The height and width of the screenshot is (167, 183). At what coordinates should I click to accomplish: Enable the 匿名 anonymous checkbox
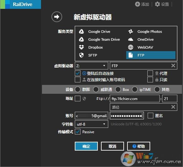point(151,116)
